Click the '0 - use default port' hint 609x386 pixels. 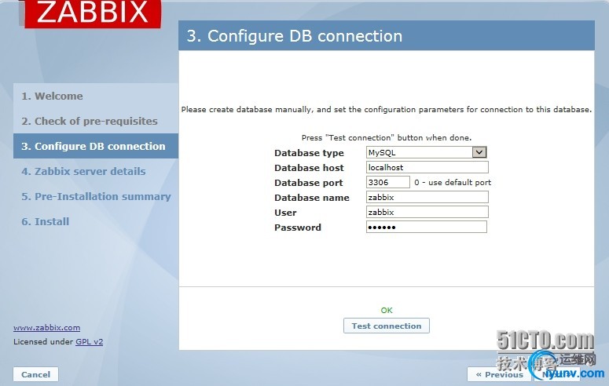[x=453, y=182]
